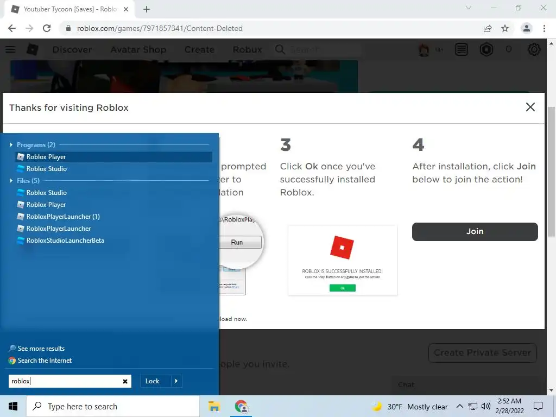The width and height of the screenshot is (556, 417).
Task: Open weather widget in taskbar
Action: coord(409,407)
